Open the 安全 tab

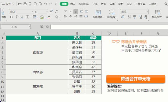coord(129,4)
